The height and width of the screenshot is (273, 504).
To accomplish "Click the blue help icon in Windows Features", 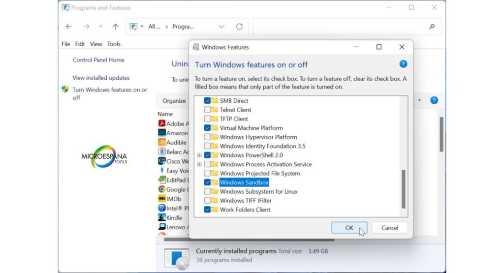I will (x=403, y=64).
